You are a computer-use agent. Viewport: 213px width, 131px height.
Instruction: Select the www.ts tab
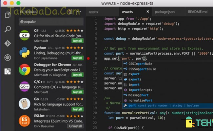tap(127, 12)
